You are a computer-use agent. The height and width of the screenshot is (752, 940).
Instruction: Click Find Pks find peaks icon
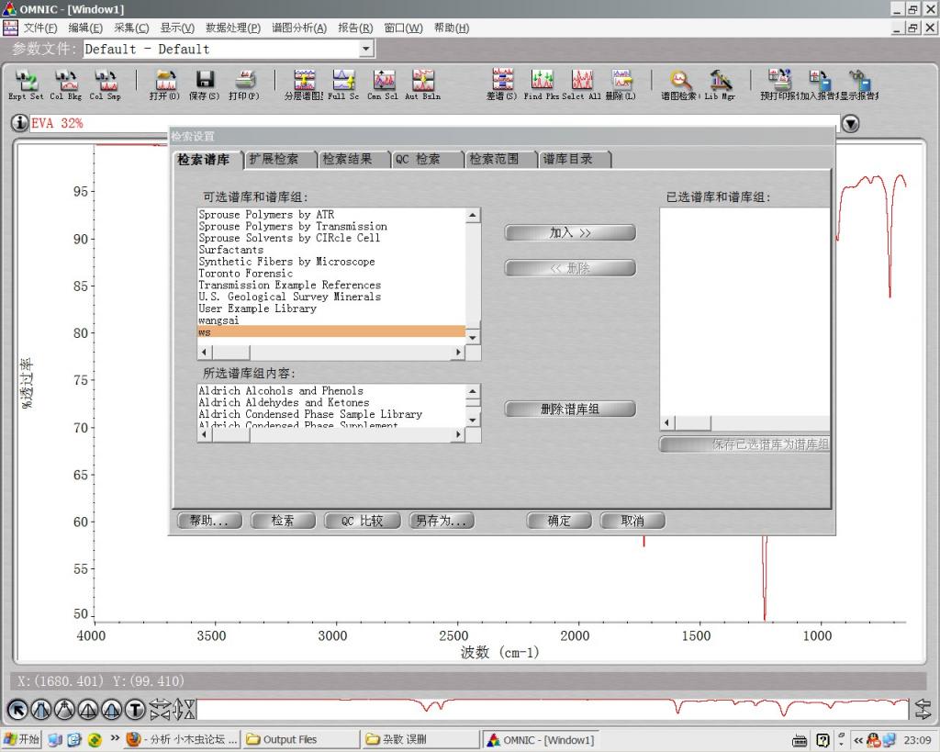pos(542,84)
